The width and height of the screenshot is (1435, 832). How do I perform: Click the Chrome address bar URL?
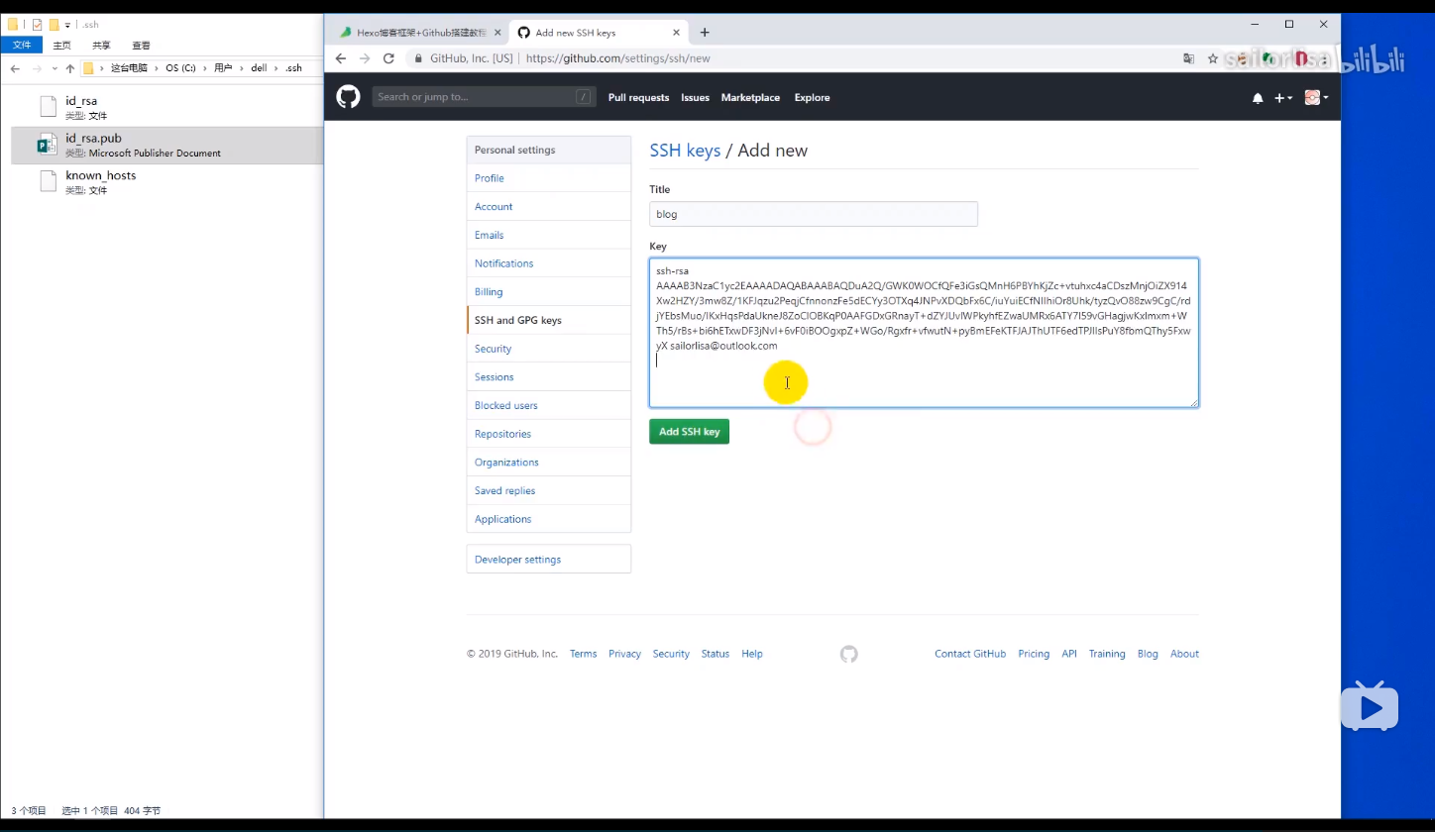(x=617, y=58)
